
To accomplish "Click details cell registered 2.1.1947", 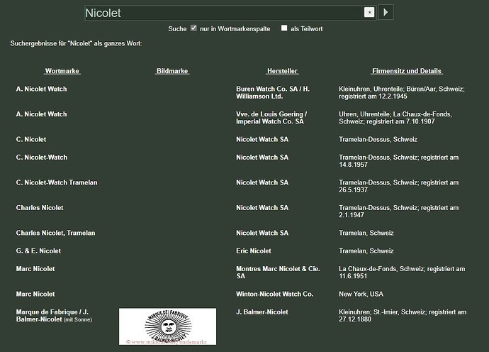I will point(399,211).
